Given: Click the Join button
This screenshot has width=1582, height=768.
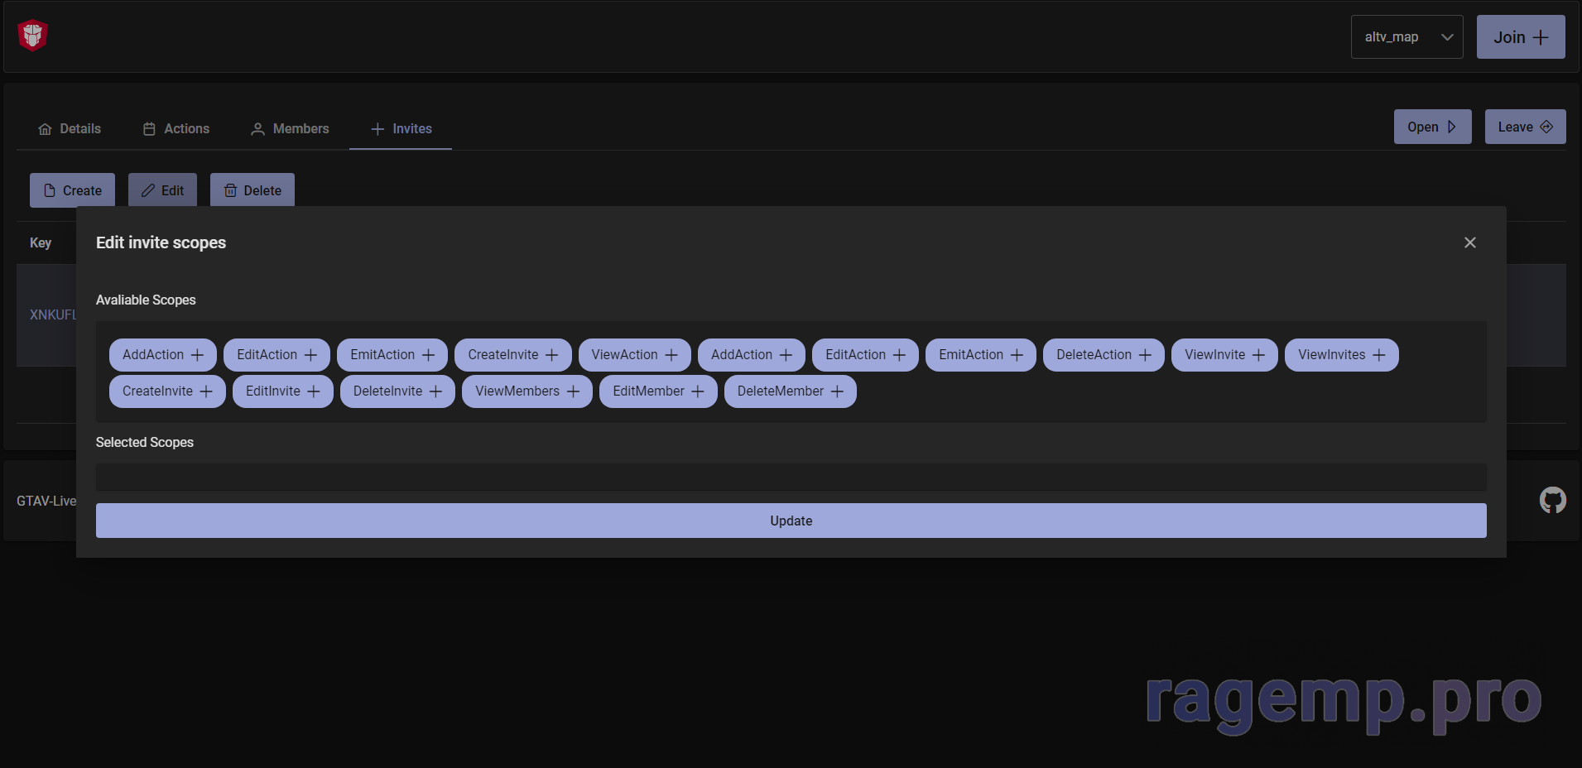Looking at the screenshot, I should tap(1521, 37).
